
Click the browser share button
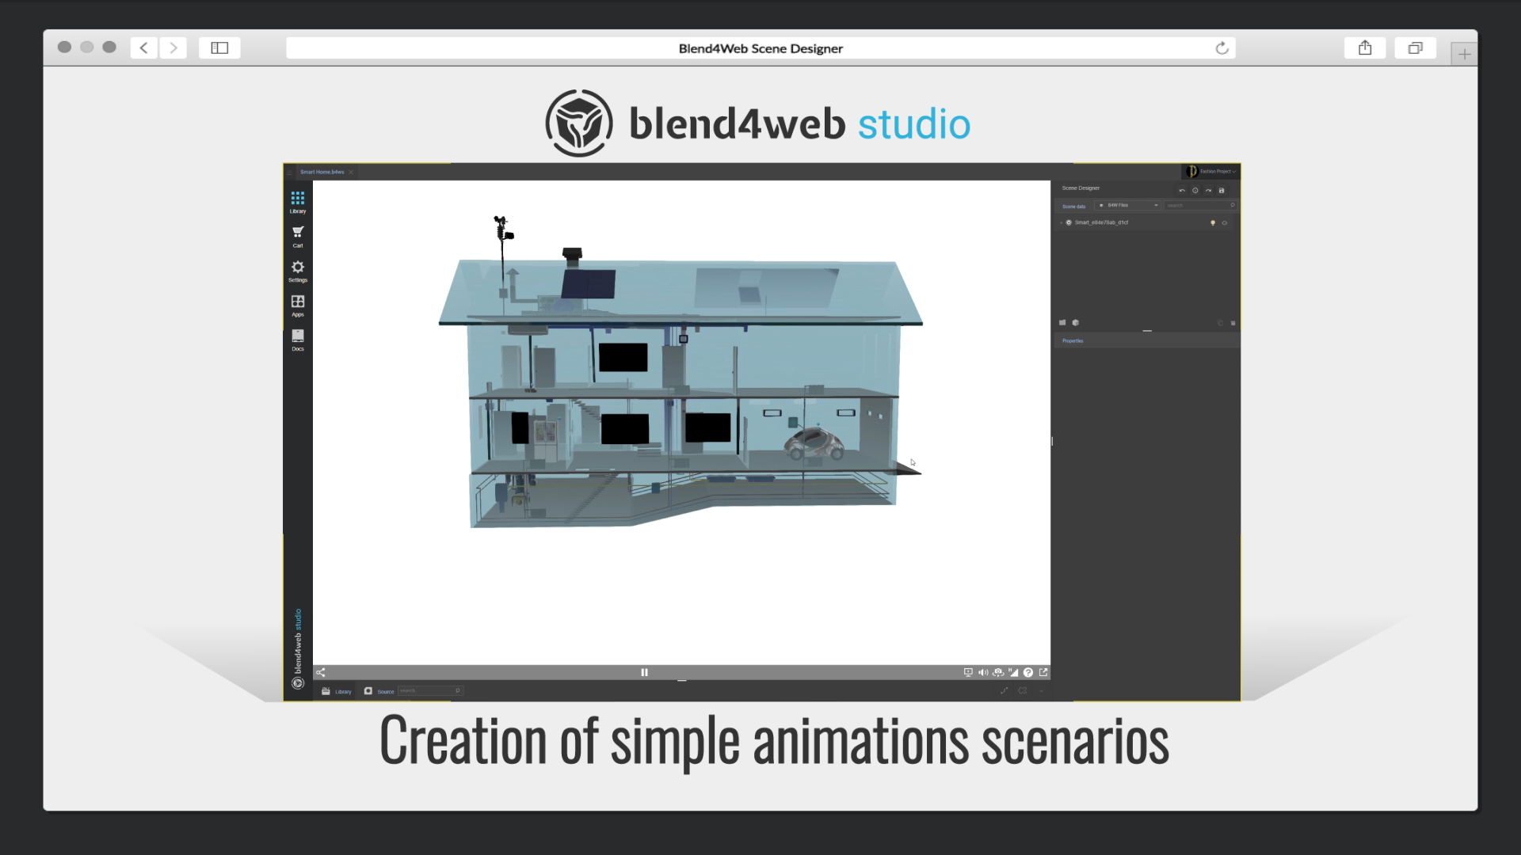pyautogui.click(x=1365, y=48)
